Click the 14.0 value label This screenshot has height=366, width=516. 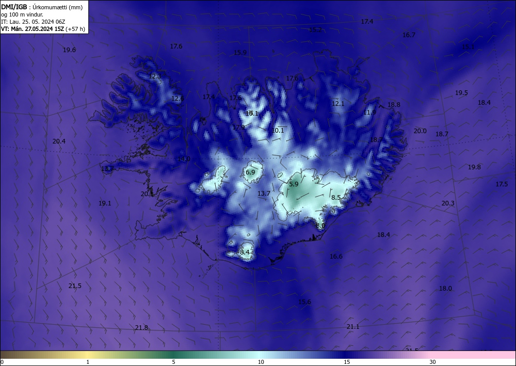pyautogui.click(x=184, y=159)
